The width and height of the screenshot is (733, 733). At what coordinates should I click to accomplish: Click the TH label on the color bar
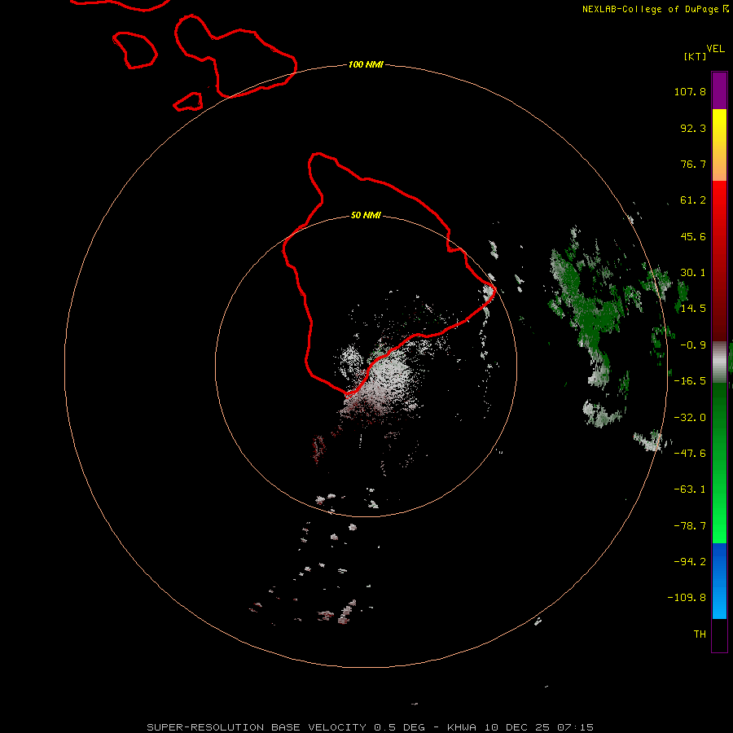coord(700,634)
